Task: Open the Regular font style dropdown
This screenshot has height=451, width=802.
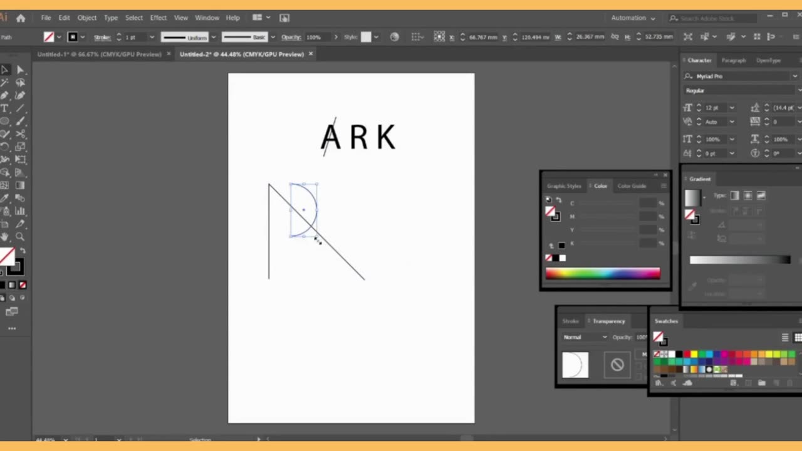Action: (x=799, y=91)
